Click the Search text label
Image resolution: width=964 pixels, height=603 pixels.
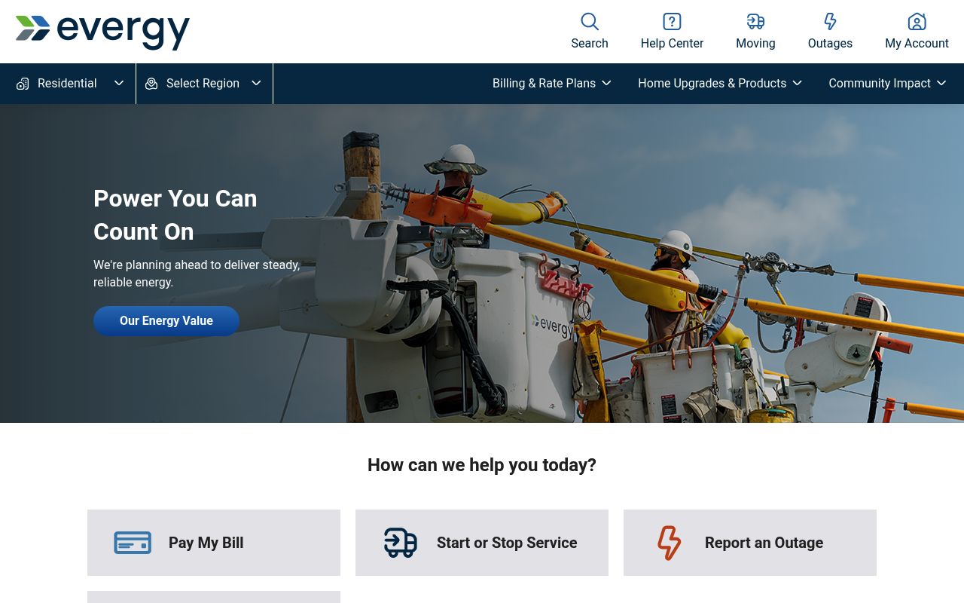[590, 44]
